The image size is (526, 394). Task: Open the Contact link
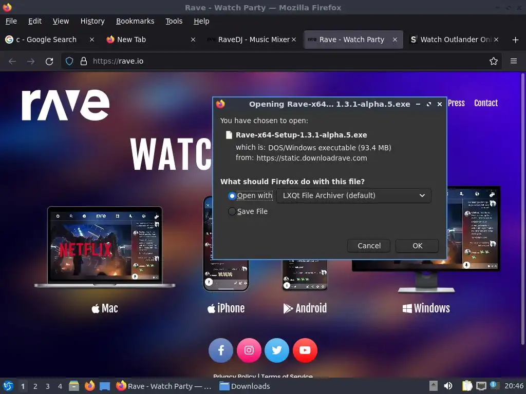click(x=486, y=103)
